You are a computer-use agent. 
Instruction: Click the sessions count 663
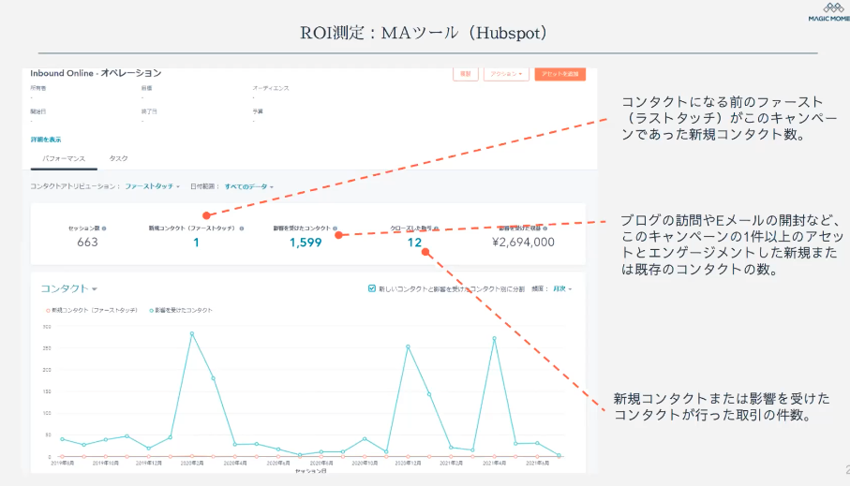click(x=87, y=243)
